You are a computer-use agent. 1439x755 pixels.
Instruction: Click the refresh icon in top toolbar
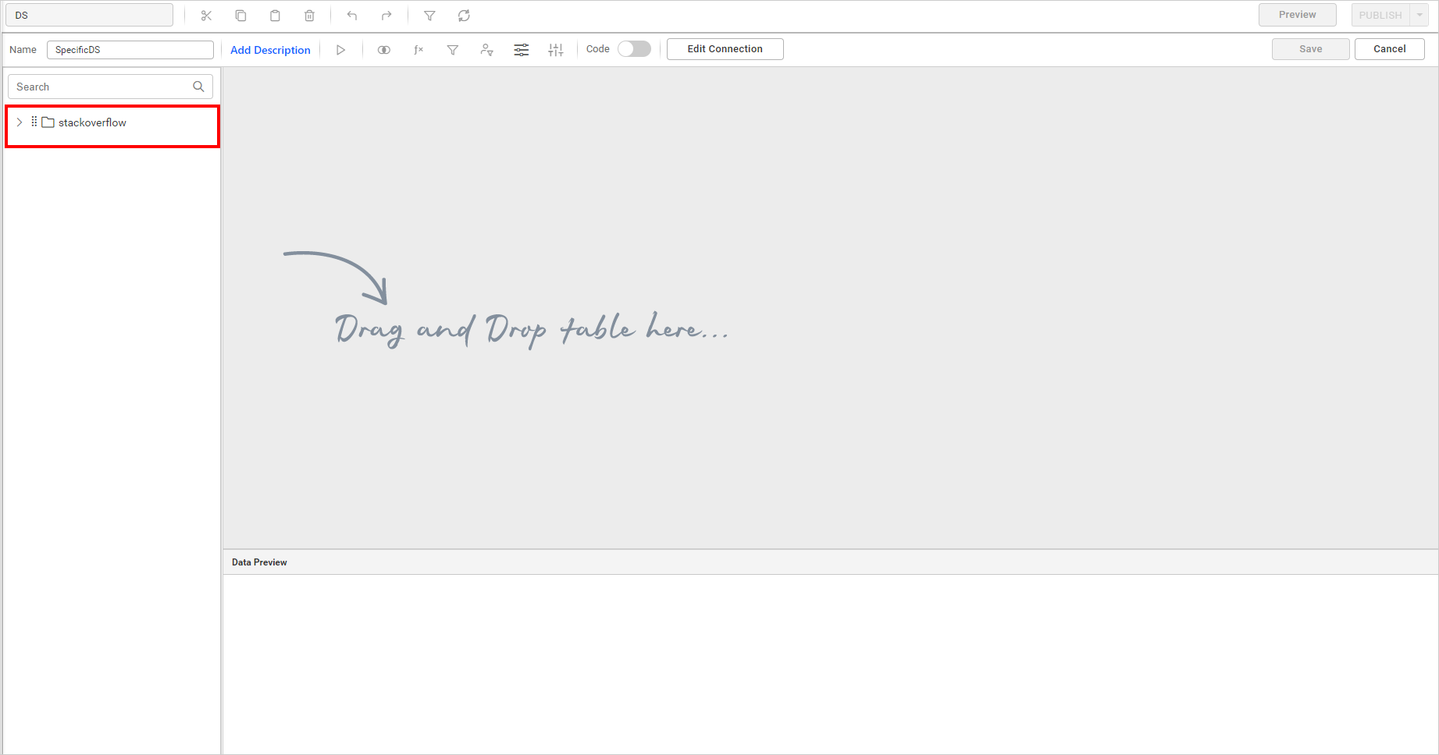pos(464,16)
